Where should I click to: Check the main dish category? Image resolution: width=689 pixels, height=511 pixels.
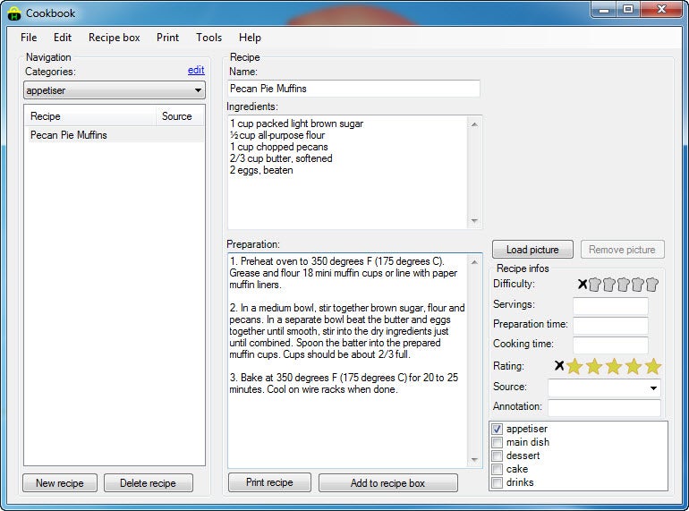click(x=497, y=442)
